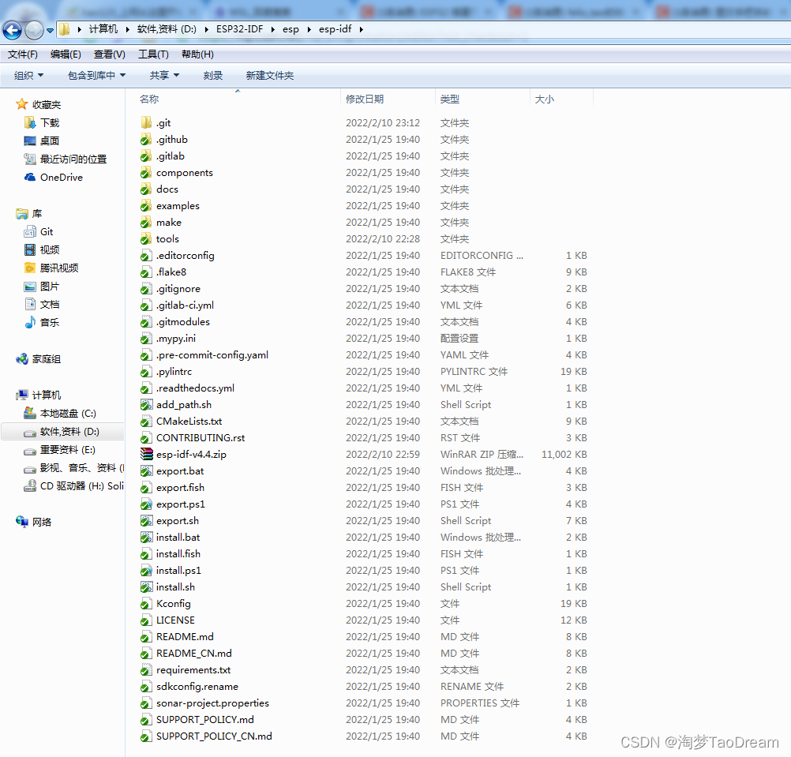Select the 腾讯视频 library icon
The height and width of the screenshot is (757, 791).
(30, 268)
